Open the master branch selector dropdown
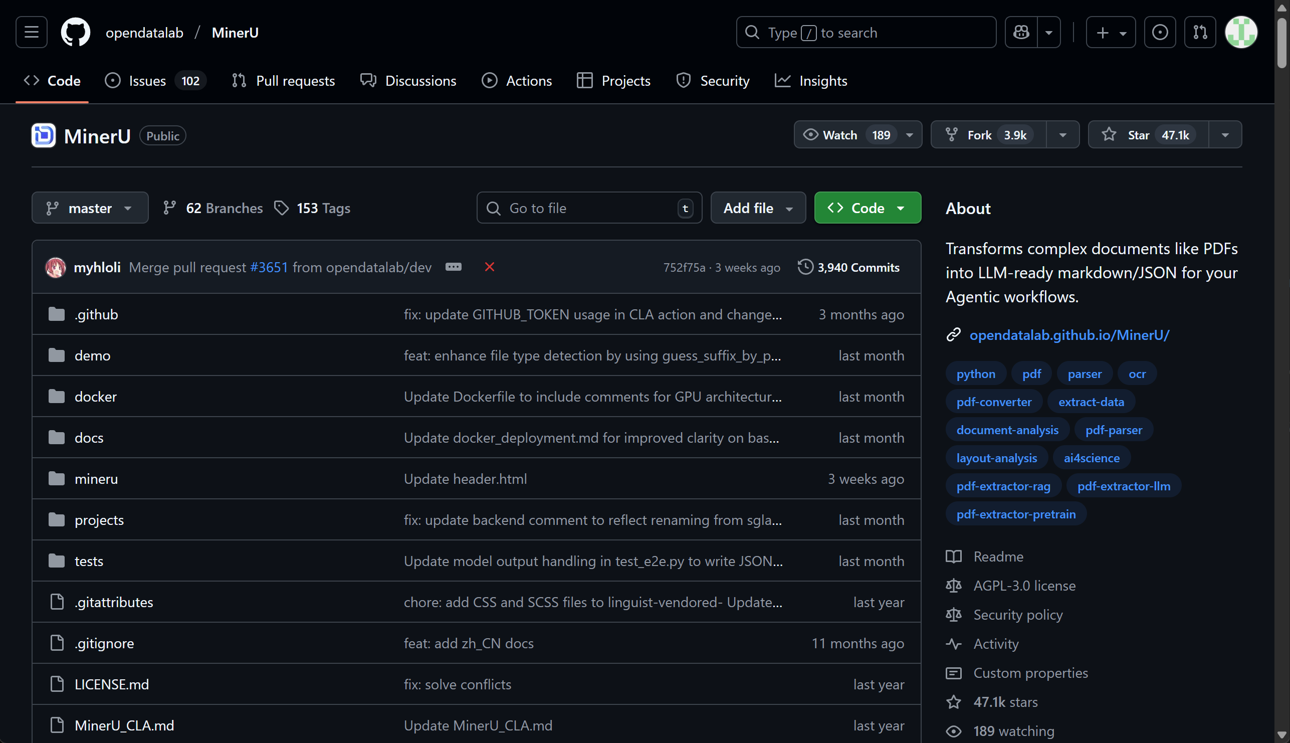Screen dimensions: 1290x743 click(90, 208)
